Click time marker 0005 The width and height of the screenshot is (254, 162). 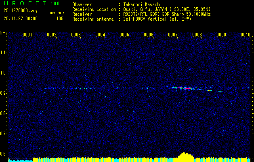124,35
